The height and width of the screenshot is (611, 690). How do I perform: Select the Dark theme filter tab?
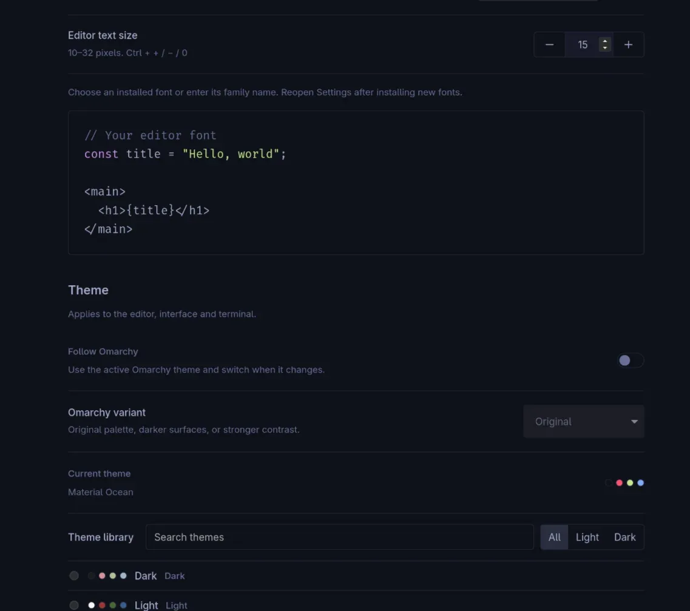(624, 537)
